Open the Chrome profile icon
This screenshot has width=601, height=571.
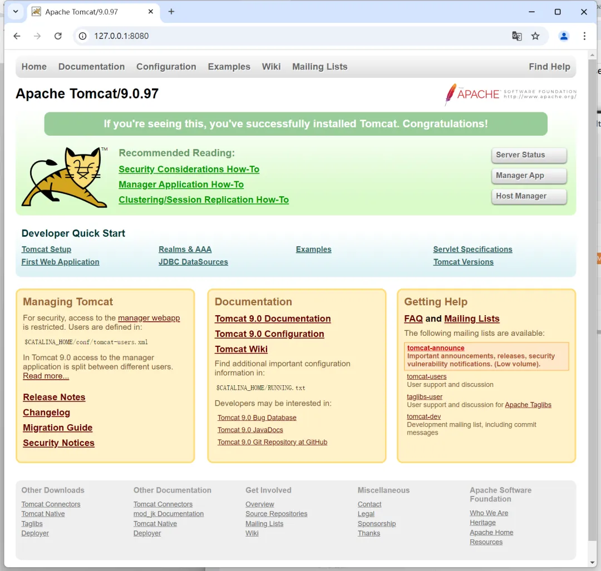(564, 36)
